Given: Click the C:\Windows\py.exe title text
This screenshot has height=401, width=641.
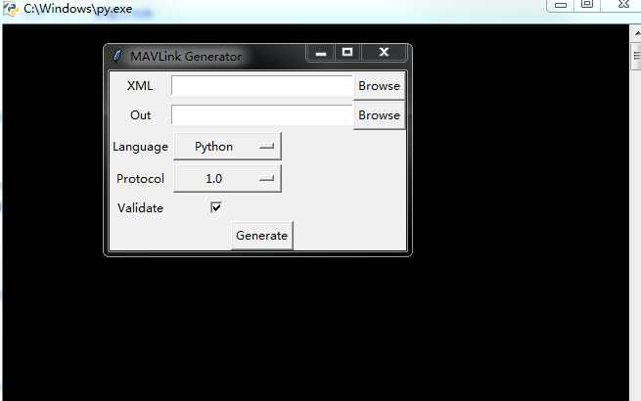Looking at the screenshot, I should 77,9.
